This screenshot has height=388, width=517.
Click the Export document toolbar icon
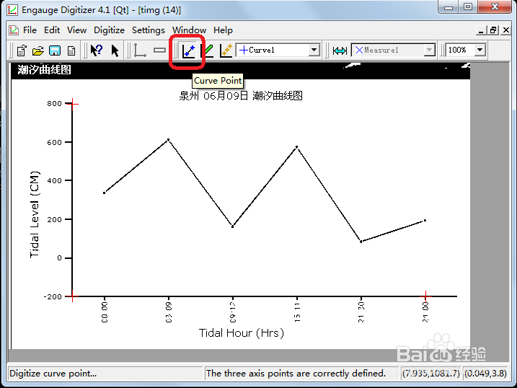(x=71, y=50)
